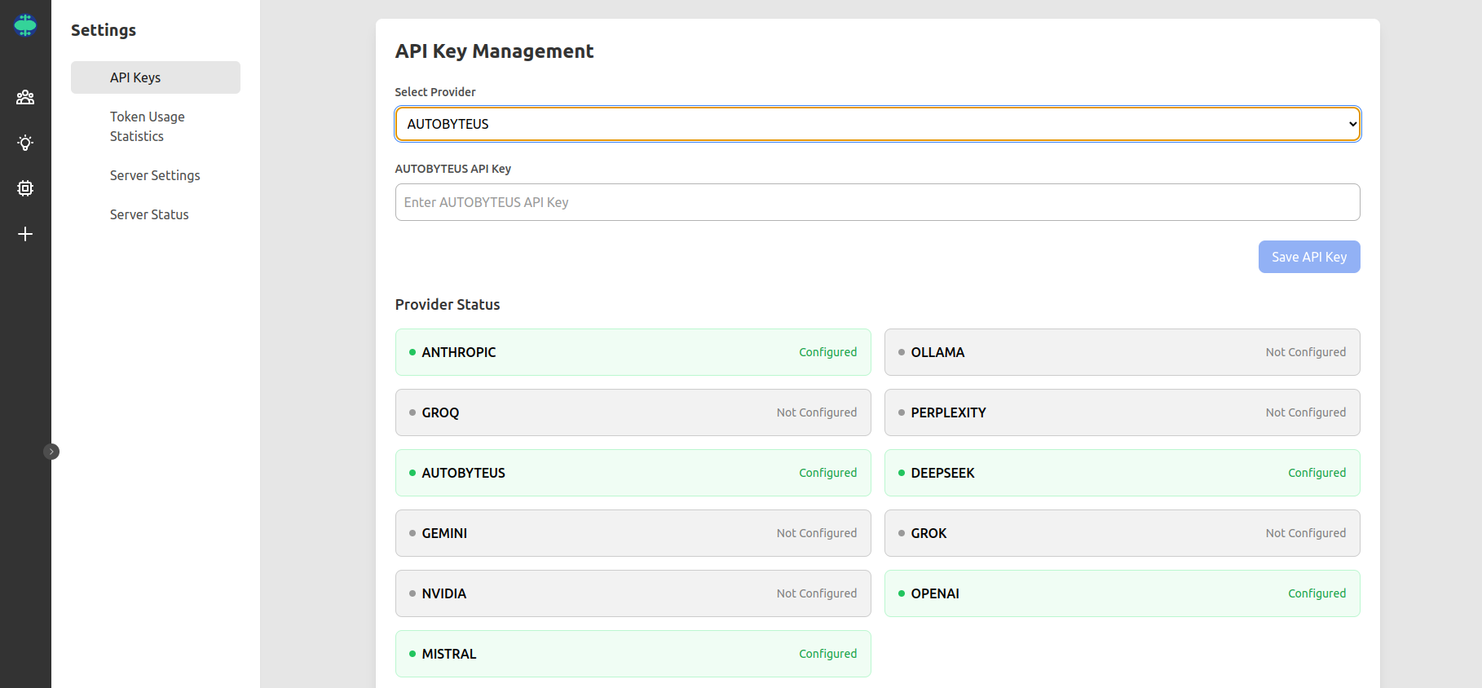Open the chip tools sidebar icon

point(25,188)
